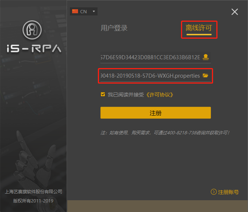Click the 注册账号 link
248x212 pixels.
tap(228, 192)
